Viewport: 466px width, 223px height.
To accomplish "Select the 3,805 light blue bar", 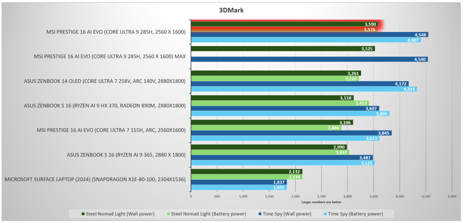I will tap(290, 114).
